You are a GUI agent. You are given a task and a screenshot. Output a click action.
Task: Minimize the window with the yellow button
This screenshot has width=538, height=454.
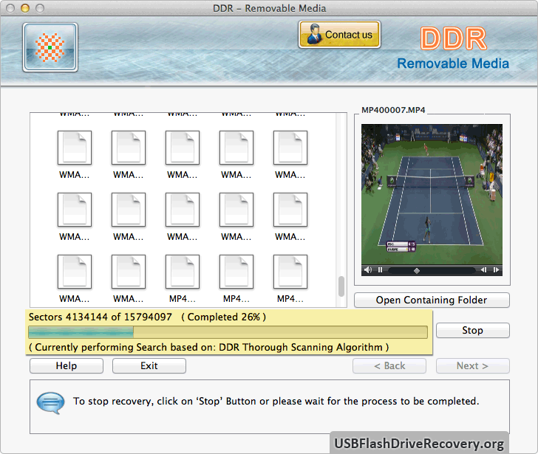(25, 8)
